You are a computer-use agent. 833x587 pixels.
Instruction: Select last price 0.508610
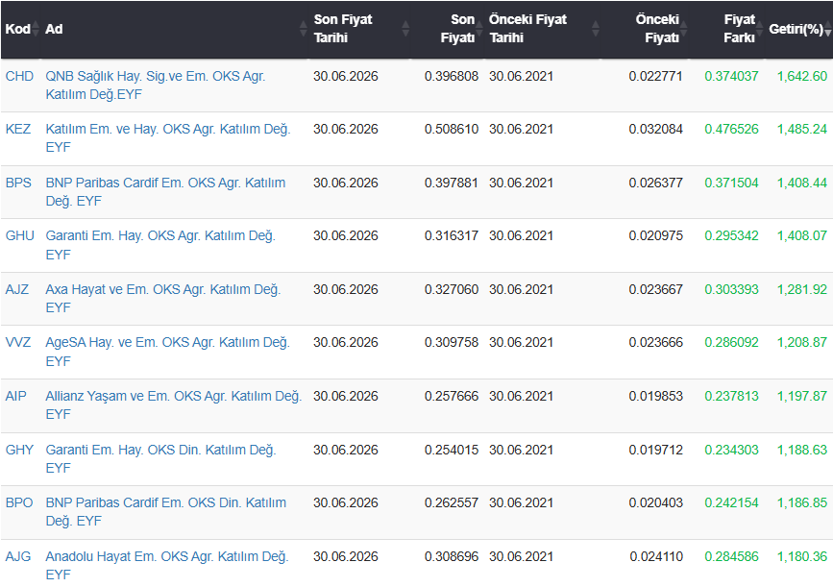[x=452, y=129]
